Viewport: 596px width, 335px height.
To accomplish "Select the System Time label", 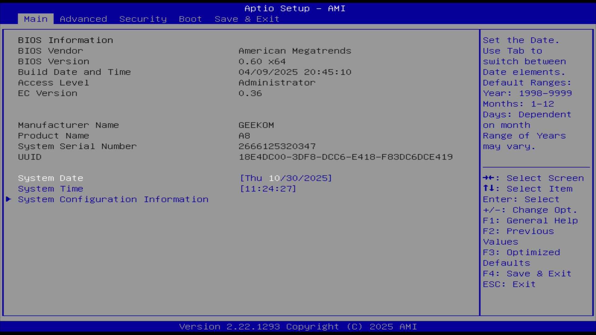I will pos(51,189).
